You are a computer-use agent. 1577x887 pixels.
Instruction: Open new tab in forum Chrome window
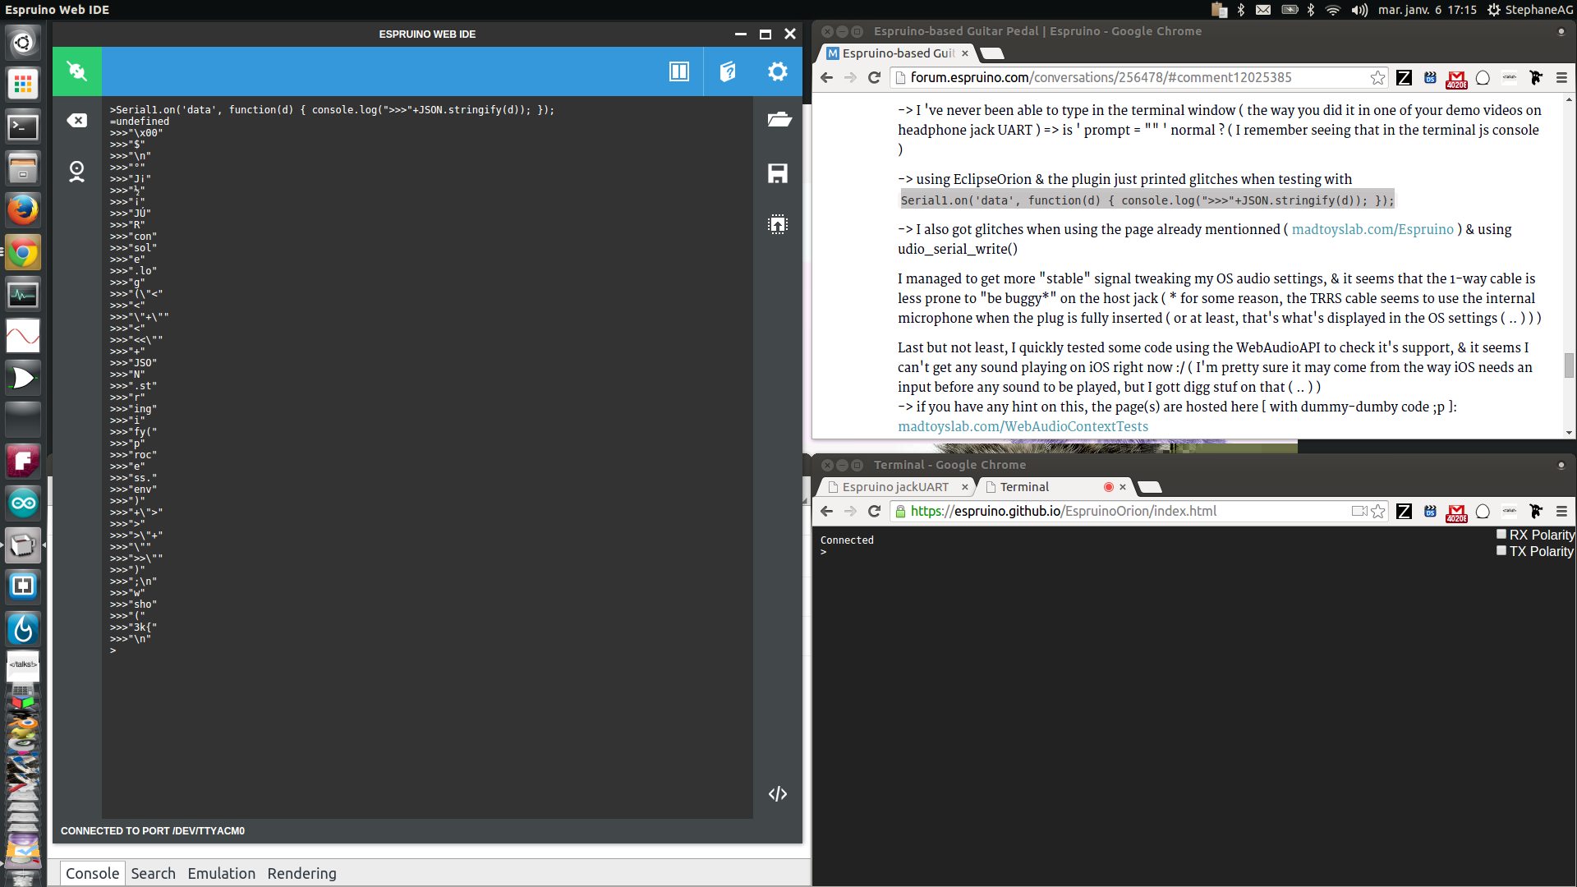pyautogui.click(x=992, y=53)
